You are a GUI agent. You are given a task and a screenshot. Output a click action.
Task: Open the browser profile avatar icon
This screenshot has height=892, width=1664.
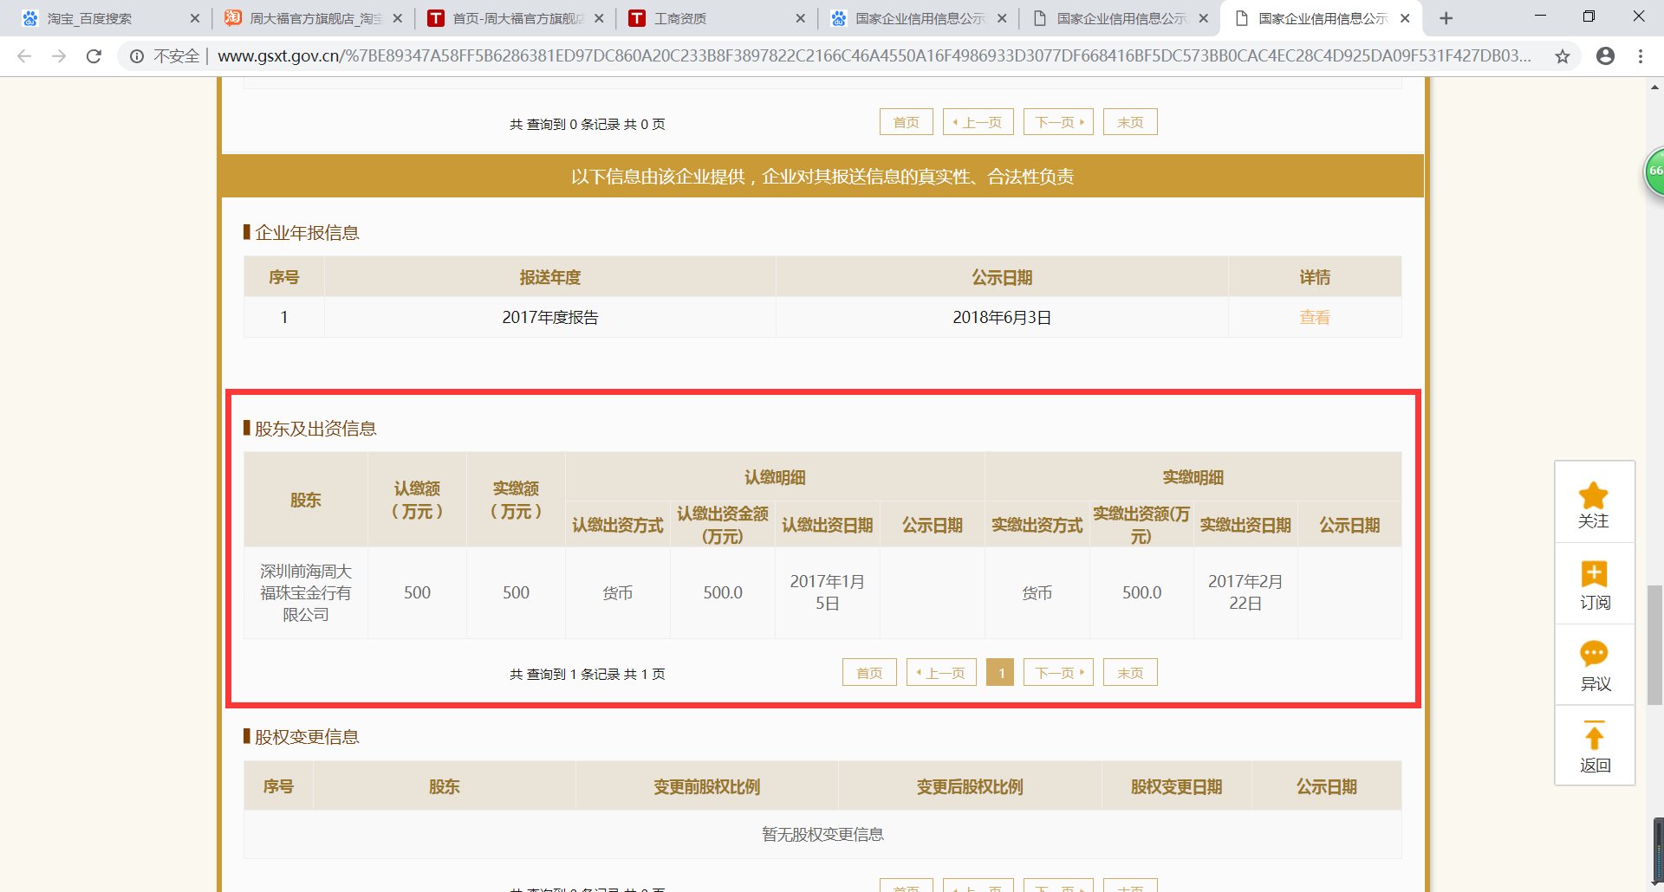point(1606,56)
